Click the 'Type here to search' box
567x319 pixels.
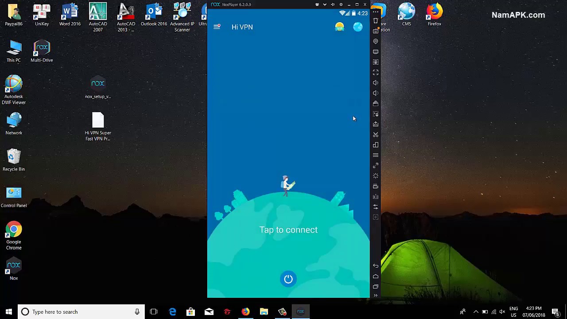(x=81, y=312)
